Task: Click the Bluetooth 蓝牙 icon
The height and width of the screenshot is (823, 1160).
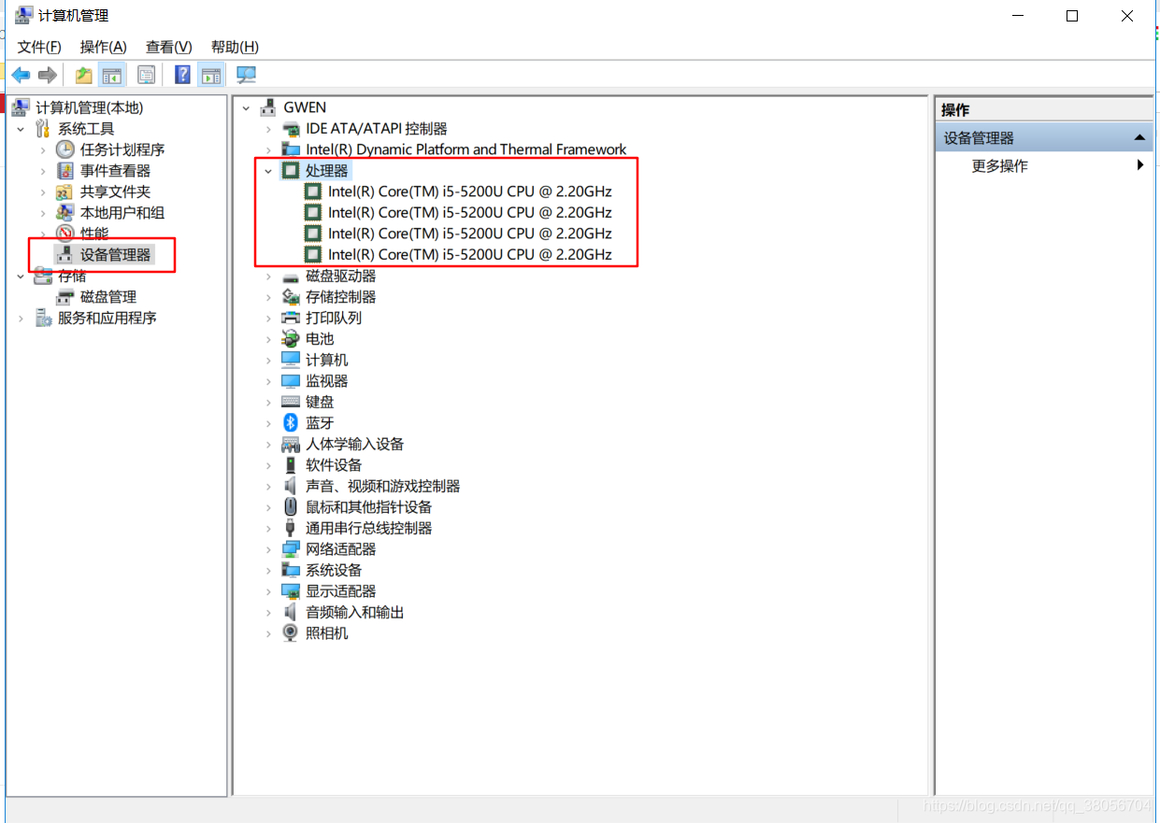Action: 291,422
